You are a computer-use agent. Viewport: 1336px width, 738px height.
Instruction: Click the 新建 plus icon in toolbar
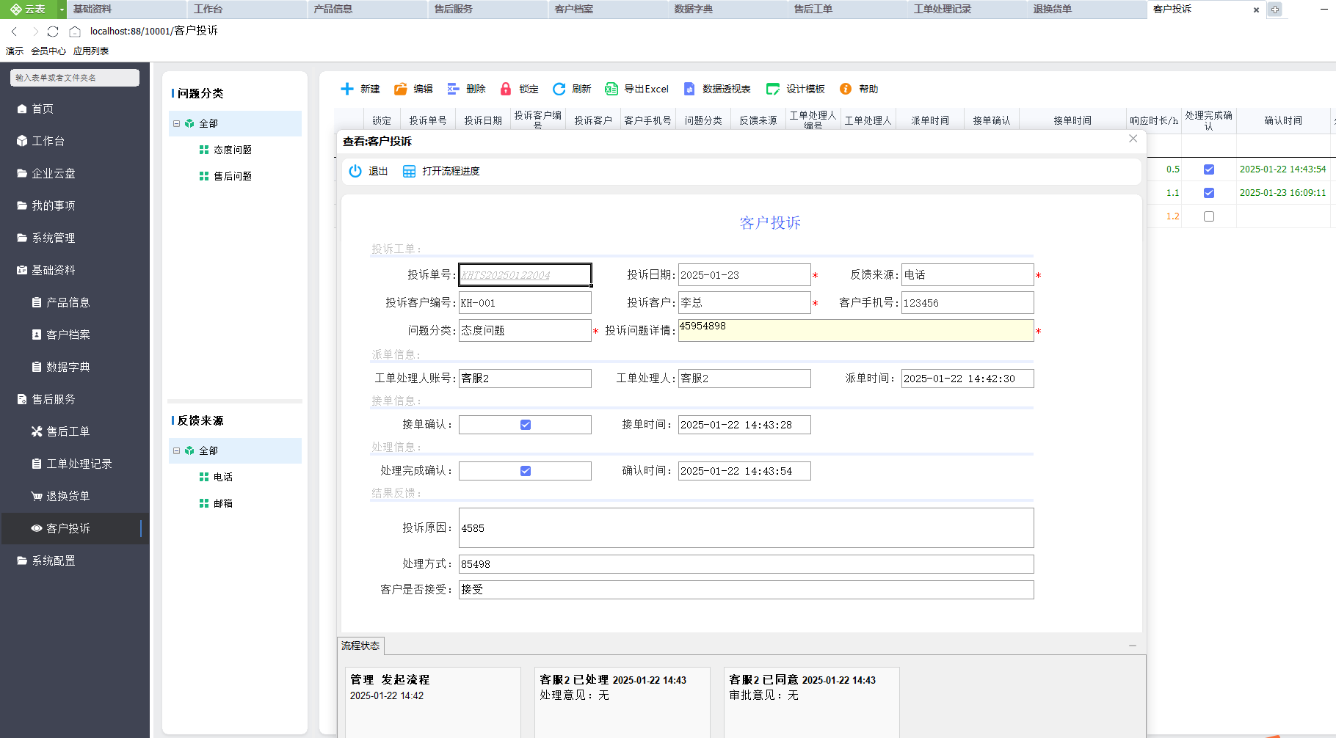pos(347,89)
